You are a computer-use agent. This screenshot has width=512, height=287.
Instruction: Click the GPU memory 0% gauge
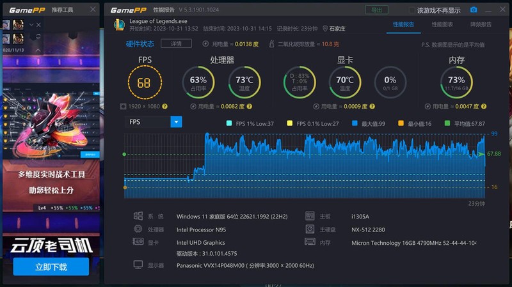pos(390,82)
